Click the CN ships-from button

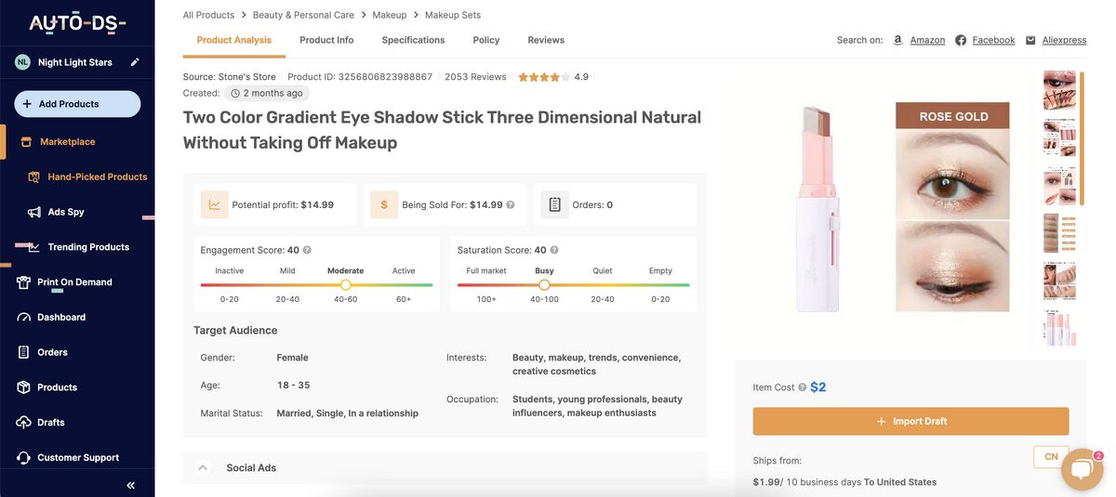click(x=1051, y=457)
